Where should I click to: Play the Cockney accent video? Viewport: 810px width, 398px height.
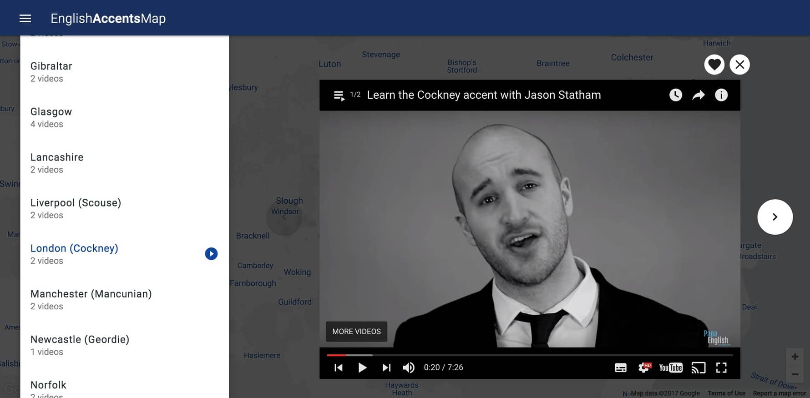pyautogui.click(x=362, y=368)
